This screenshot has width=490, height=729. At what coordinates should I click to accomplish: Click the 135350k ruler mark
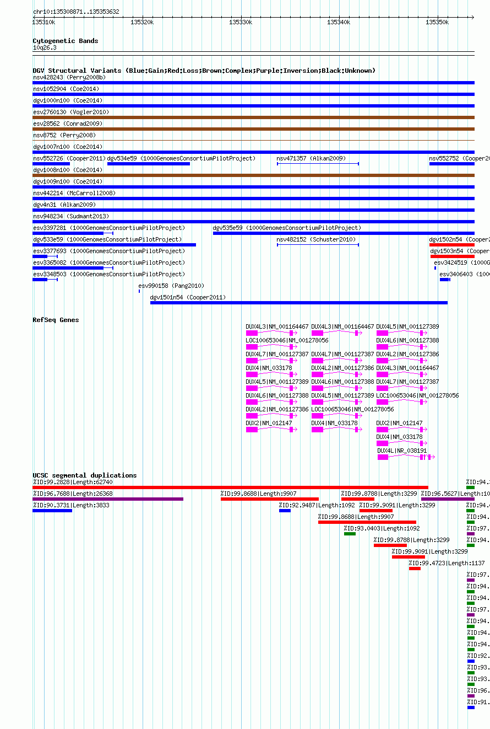(437, 22)
